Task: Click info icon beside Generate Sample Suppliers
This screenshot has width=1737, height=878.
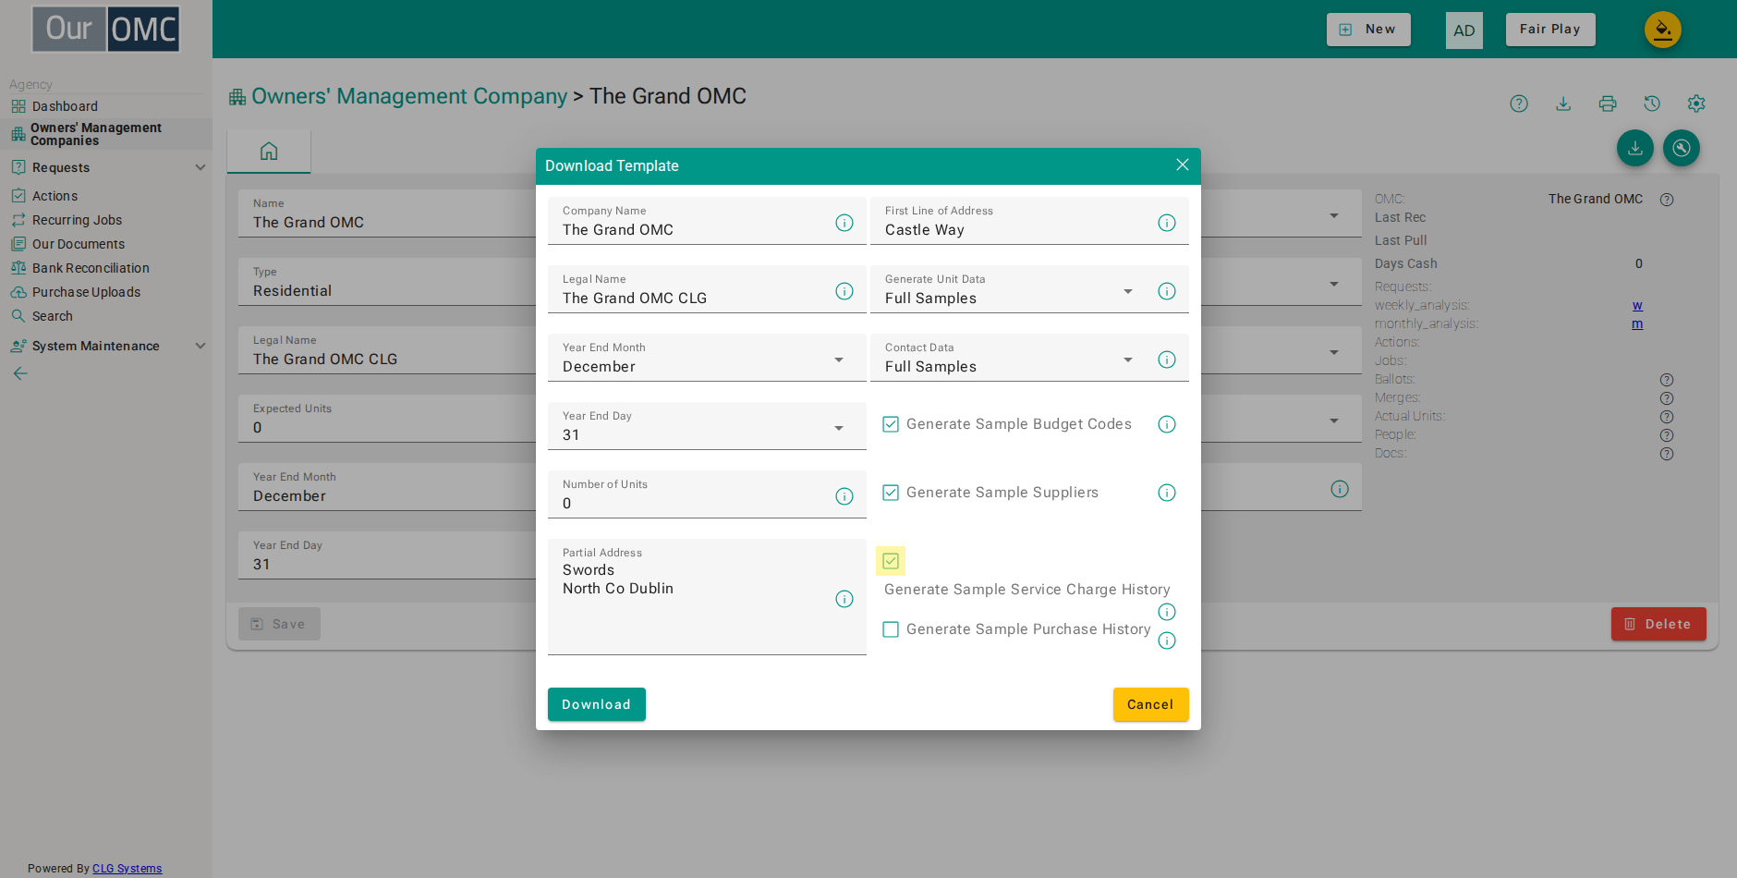Action: [x=1167, y=493]
